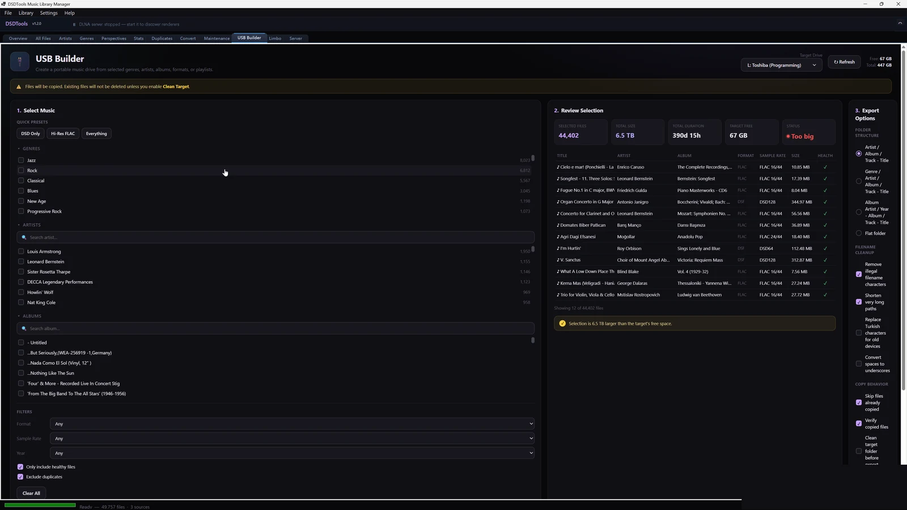Click the Clean Target link in warning

click(x=176, y=87)
